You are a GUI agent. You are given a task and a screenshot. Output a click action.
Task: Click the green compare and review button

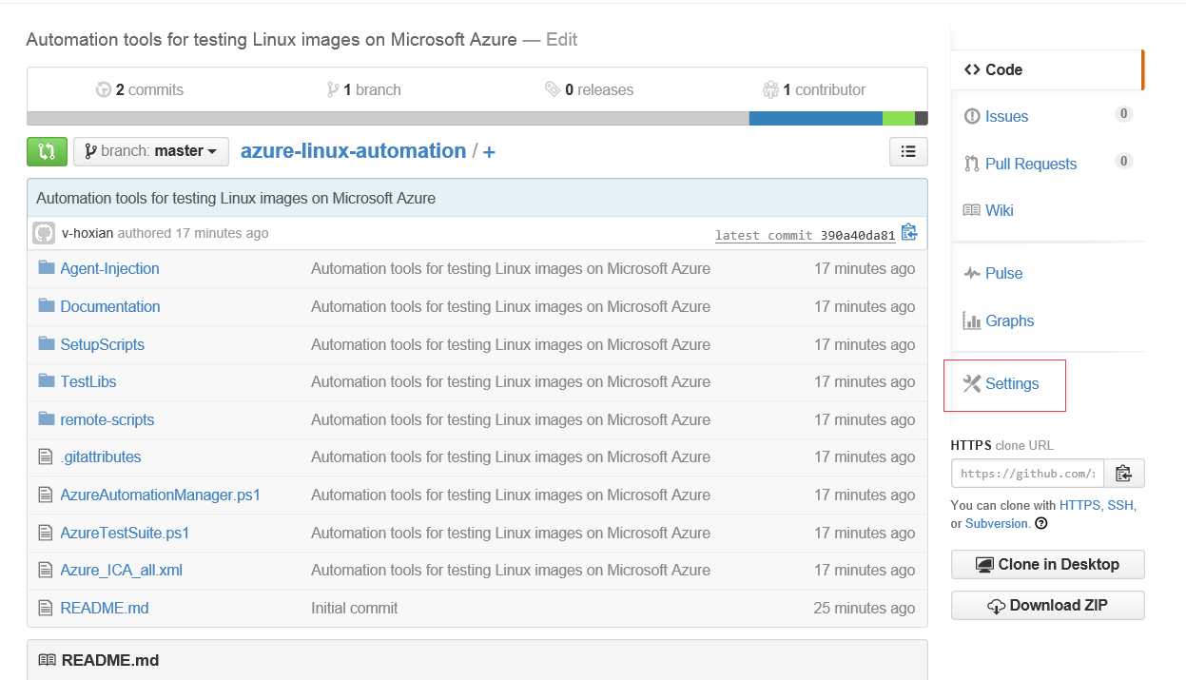48,151
